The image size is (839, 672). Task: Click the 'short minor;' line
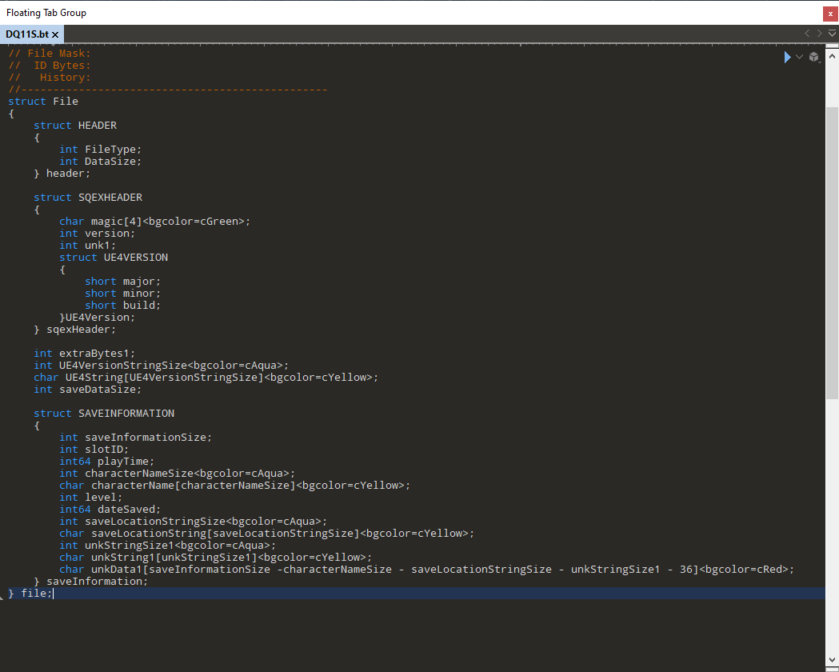122,293
